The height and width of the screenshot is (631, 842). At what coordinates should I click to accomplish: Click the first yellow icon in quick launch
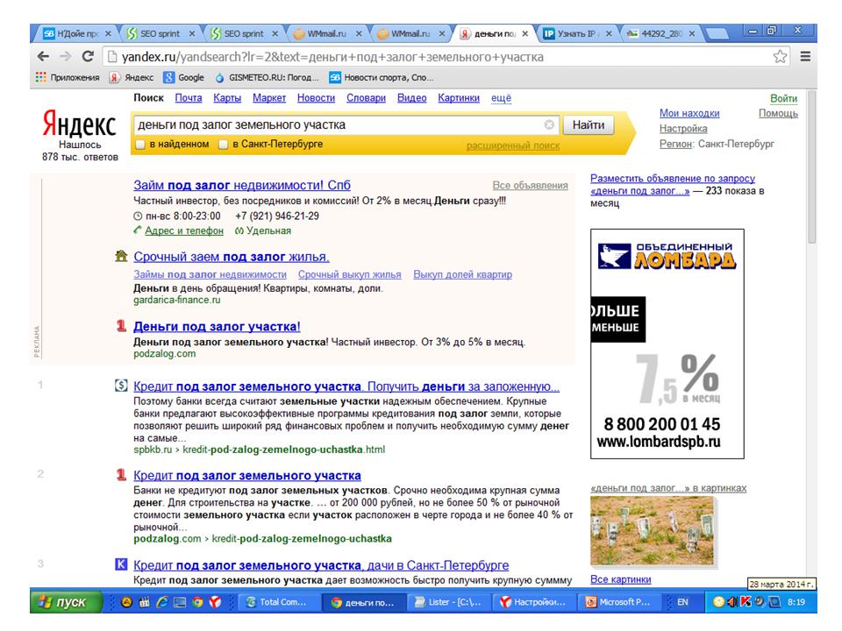point(126,602)
